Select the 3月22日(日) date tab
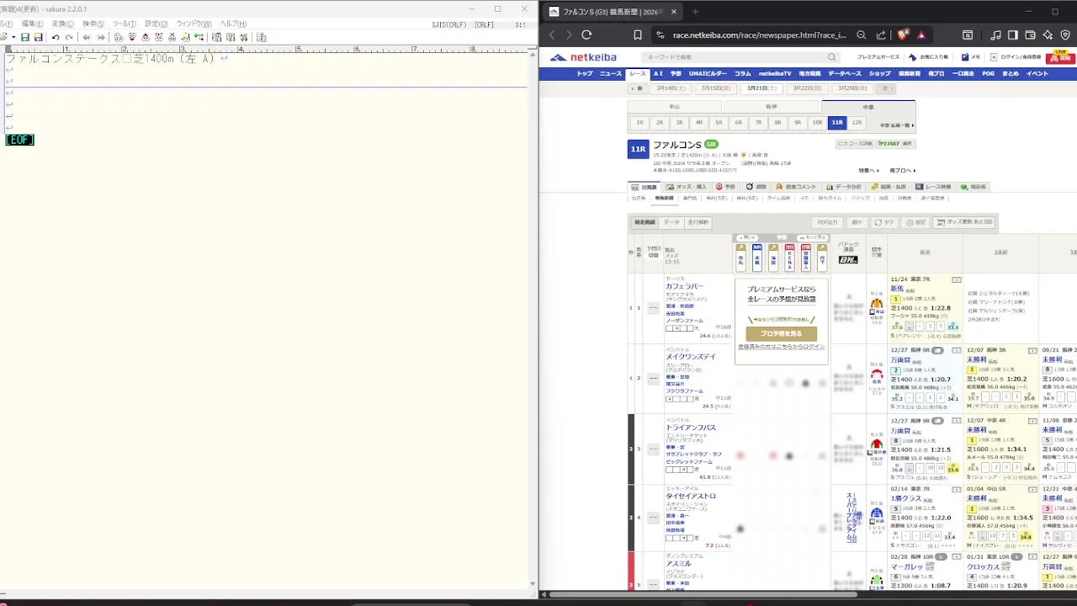 click(x=807, y=88)
